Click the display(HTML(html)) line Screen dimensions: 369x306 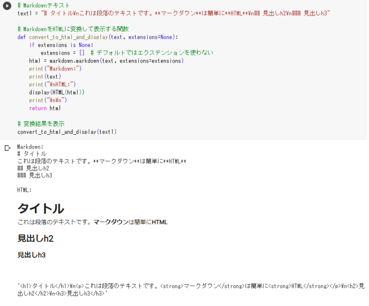coord(57,92)
